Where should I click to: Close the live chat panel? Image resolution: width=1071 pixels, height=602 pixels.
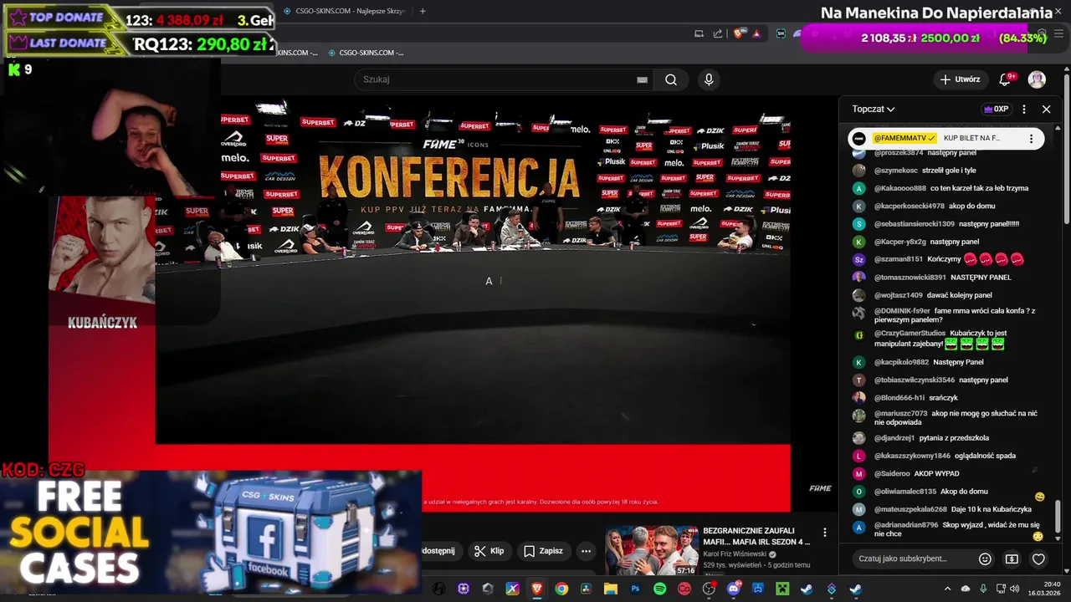tap(1046, 109)
